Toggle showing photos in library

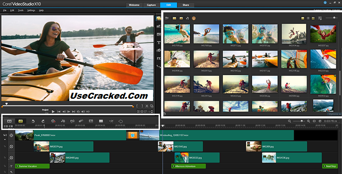point(181,18)
